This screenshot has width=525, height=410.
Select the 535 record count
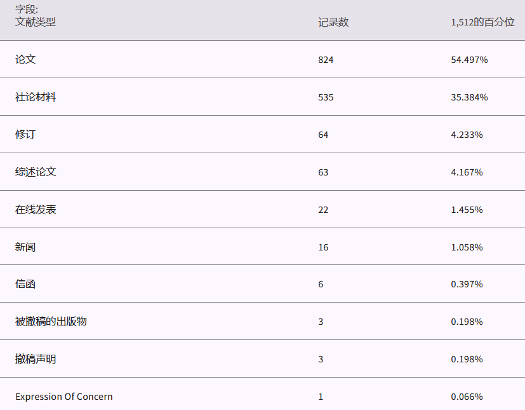326,97
